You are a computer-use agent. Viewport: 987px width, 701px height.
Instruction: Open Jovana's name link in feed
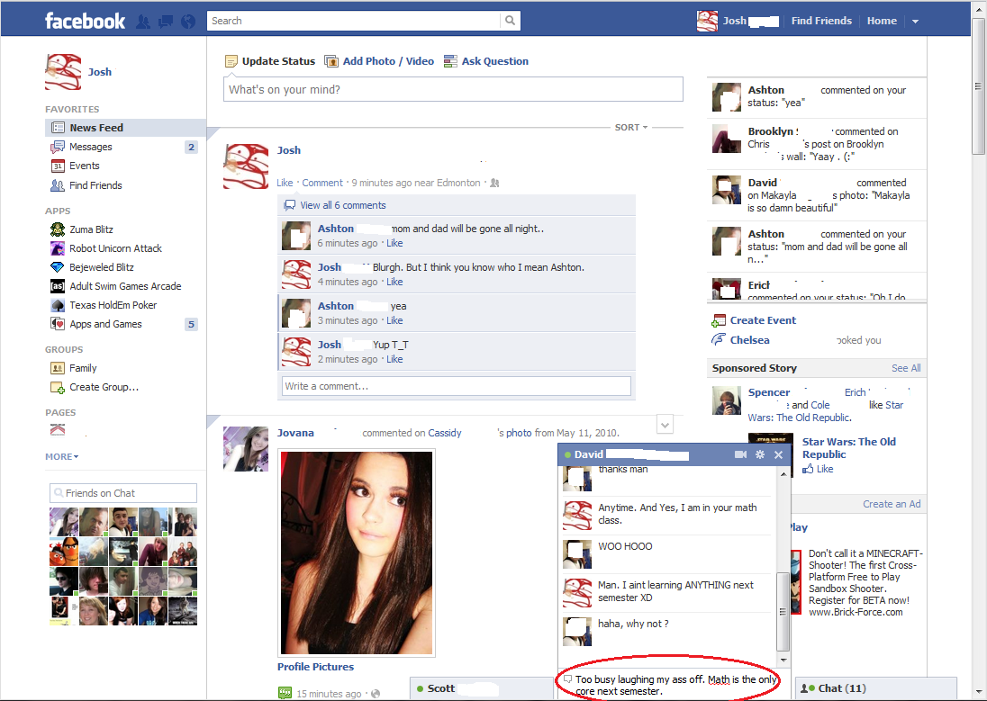click(x=295, y=433)
